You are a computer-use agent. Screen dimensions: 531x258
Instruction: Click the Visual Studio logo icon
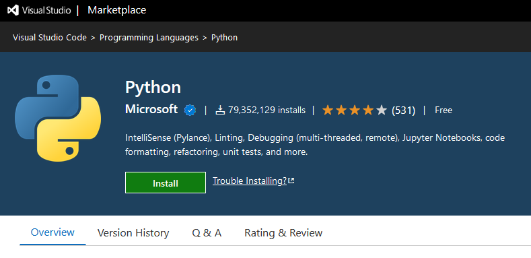[13, 11]
